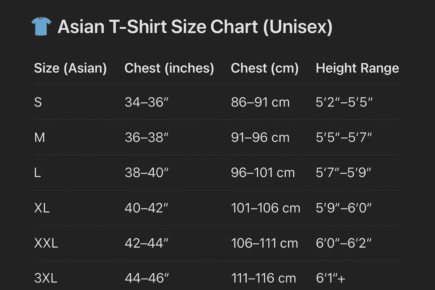Click the M size row label
This screenshot has height=290, width=435.
click(40, 137)
